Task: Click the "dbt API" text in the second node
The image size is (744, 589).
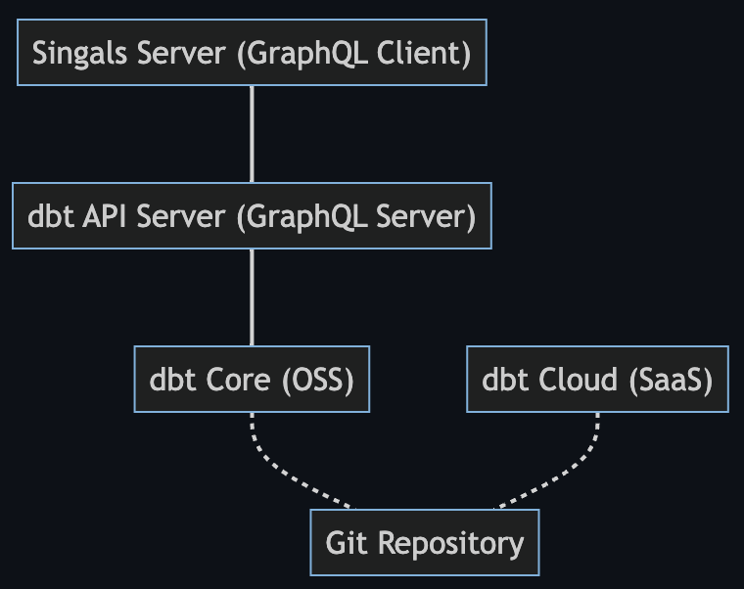Action: [79, 216]
